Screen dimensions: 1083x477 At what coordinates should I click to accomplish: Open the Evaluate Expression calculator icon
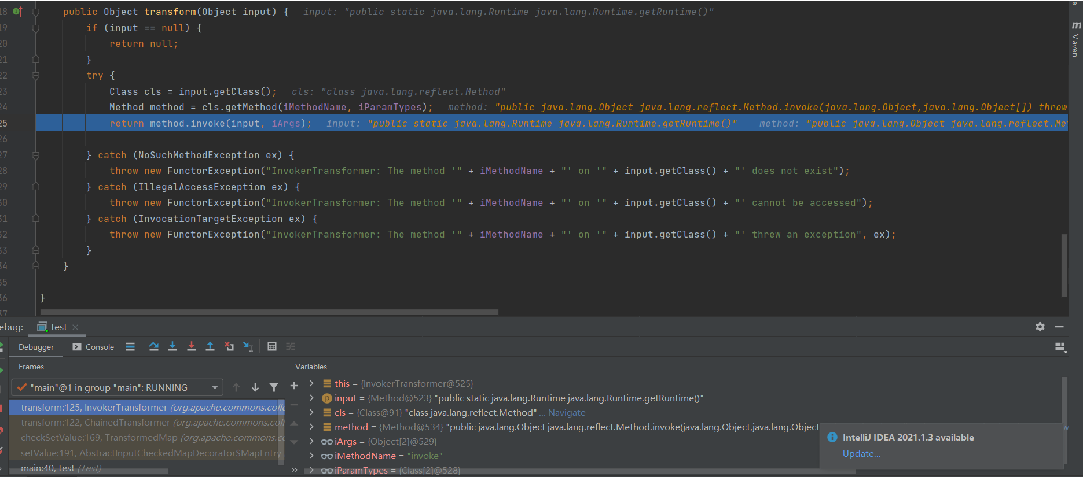pos(272,346)
